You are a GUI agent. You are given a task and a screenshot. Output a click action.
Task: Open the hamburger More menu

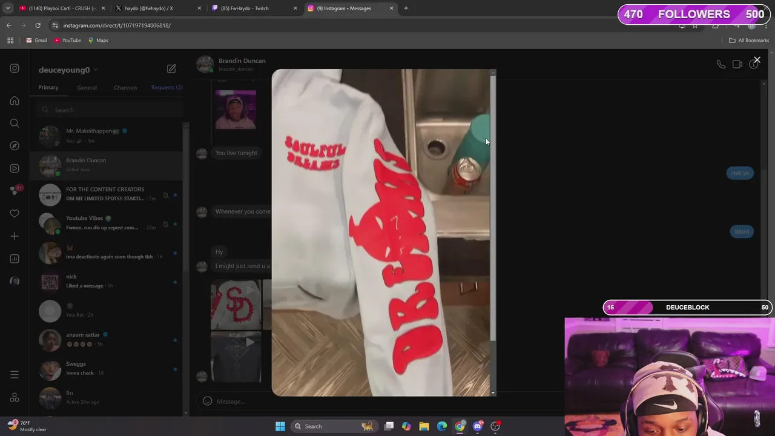tap(15, 375)
